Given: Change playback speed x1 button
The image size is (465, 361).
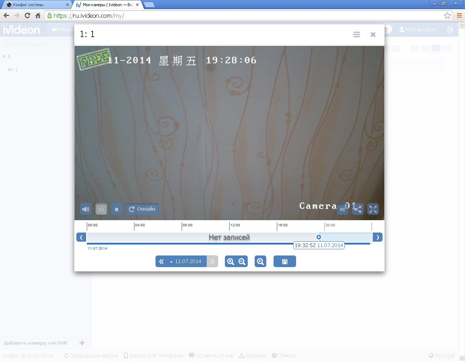Looking at the screenshot, I should [101, 209].
